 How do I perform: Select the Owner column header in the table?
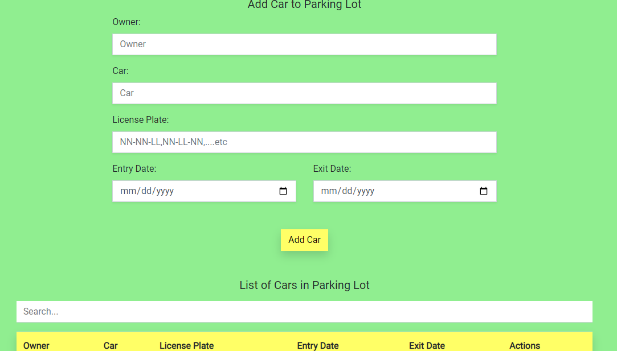click(x=36, y=345)
